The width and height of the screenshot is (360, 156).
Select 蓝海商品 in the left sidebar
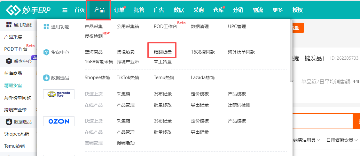click(x=13, y=73)
